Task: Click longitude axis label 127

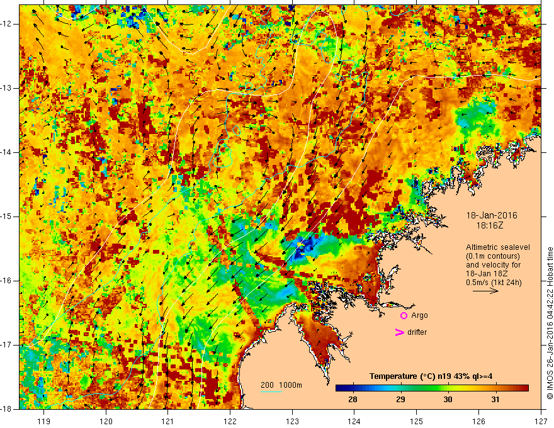Action: (x=541, y=421)
